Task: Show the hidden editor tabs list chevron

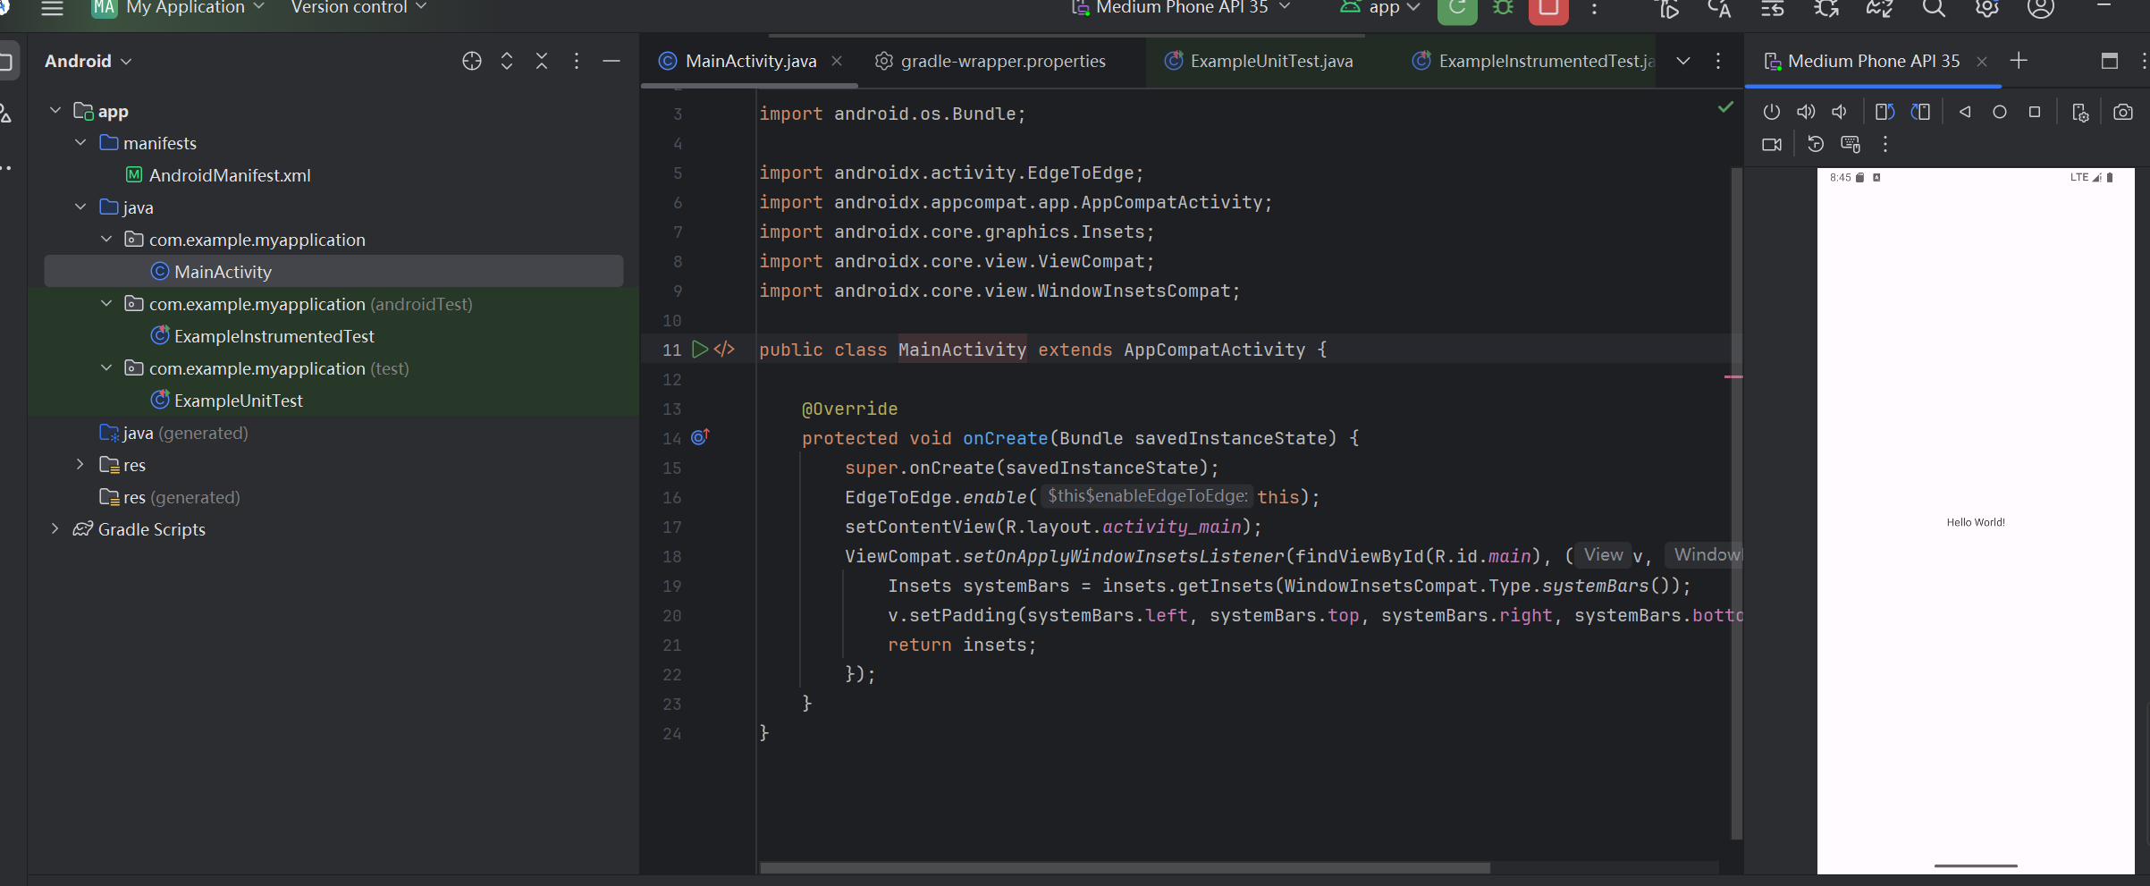Action: 1683,61
